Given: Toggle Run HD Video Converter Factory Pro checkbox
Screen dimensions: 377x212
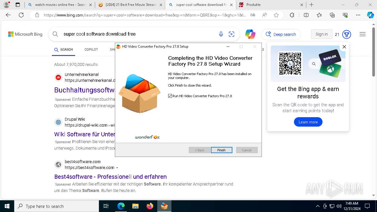Looking at the screenshot, I should pos(170,96).
